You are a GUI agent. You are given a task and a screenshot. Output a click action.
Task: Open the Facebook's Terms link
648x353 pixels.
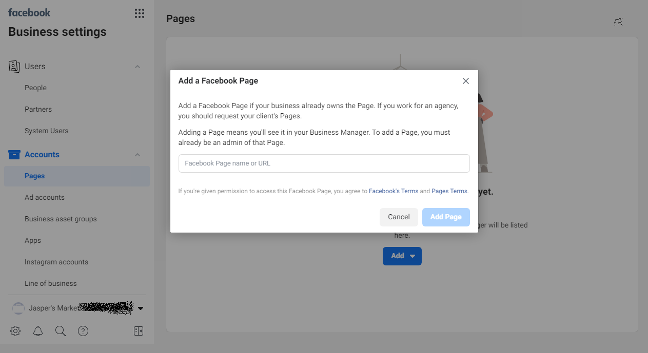pos(394,191)
